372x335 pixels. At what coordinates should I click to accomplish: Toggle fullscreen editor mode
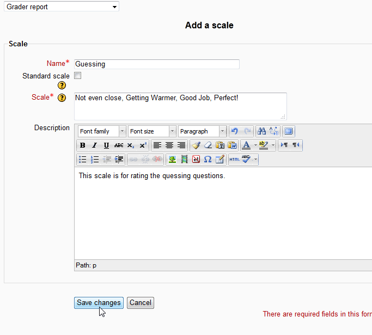[289, 131]
